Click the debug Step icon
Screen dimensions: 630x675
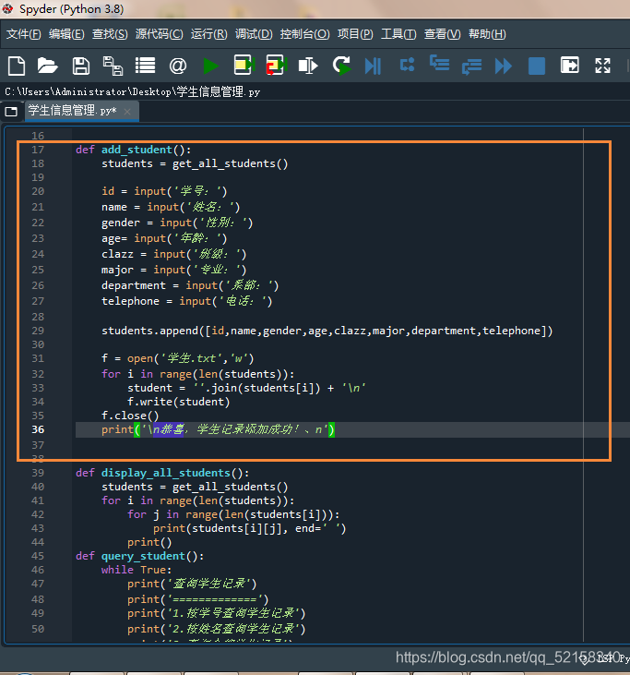[x=407, y=65]
